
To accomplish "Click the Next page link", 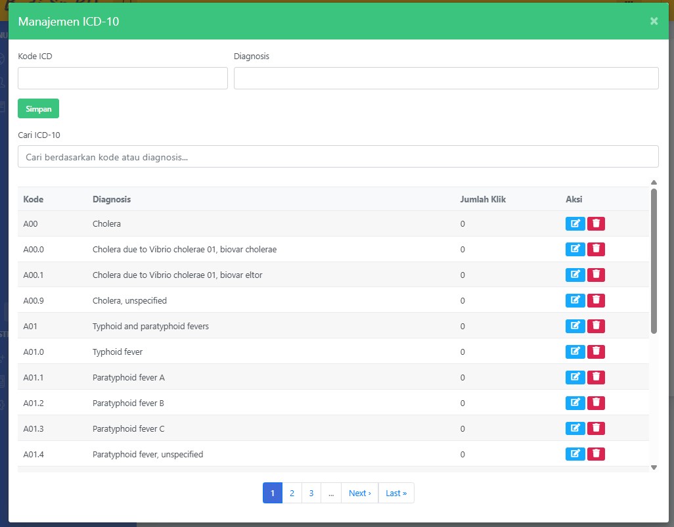I will pos(359,493).
